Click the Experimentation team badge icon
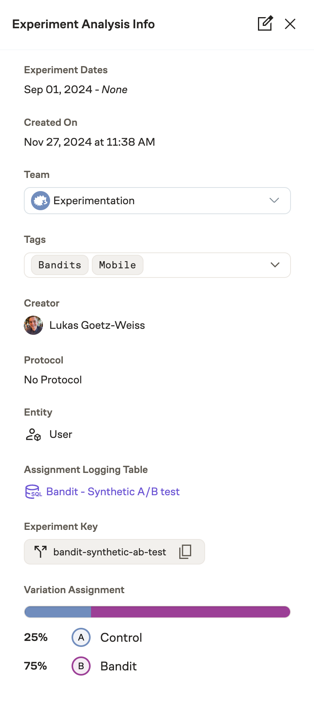Viewport: 314px width, 711px height. [x=40, y=201]
